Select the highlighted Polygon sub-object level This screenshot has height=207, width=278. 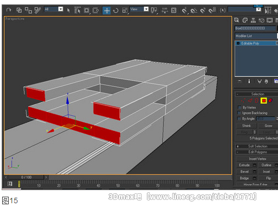(x=264, y=101)
